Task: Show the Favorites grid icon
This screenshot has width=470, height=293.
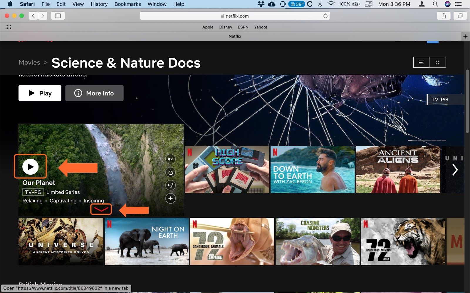Action: [x=8, y=27]
